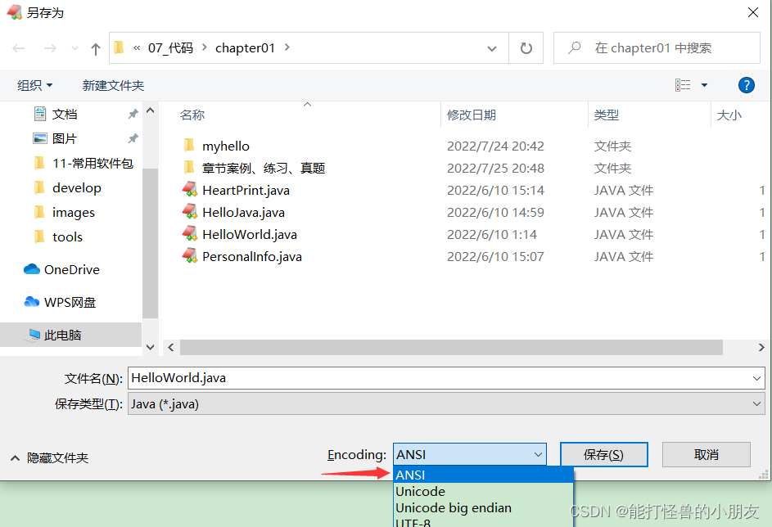Select the HelloJava.java file
Screen dimensions: 772x527
[243, 213]
